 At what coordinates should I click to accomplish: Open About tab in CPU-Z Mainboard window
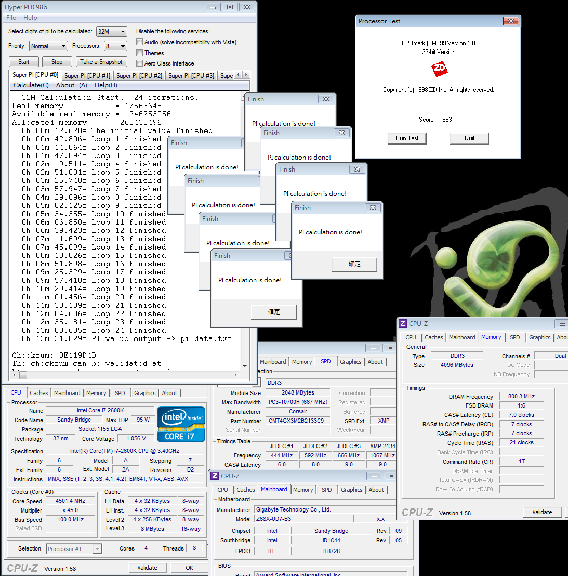376,490
